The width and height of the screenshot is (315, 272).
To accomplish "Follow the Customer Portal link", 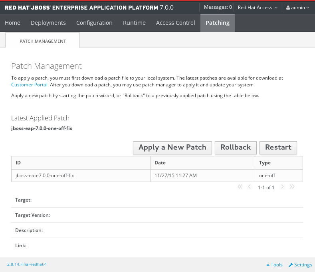I will tap(29, 85).
